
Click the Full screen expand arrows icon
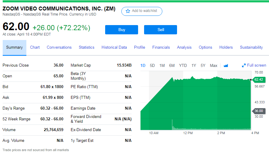244,65
